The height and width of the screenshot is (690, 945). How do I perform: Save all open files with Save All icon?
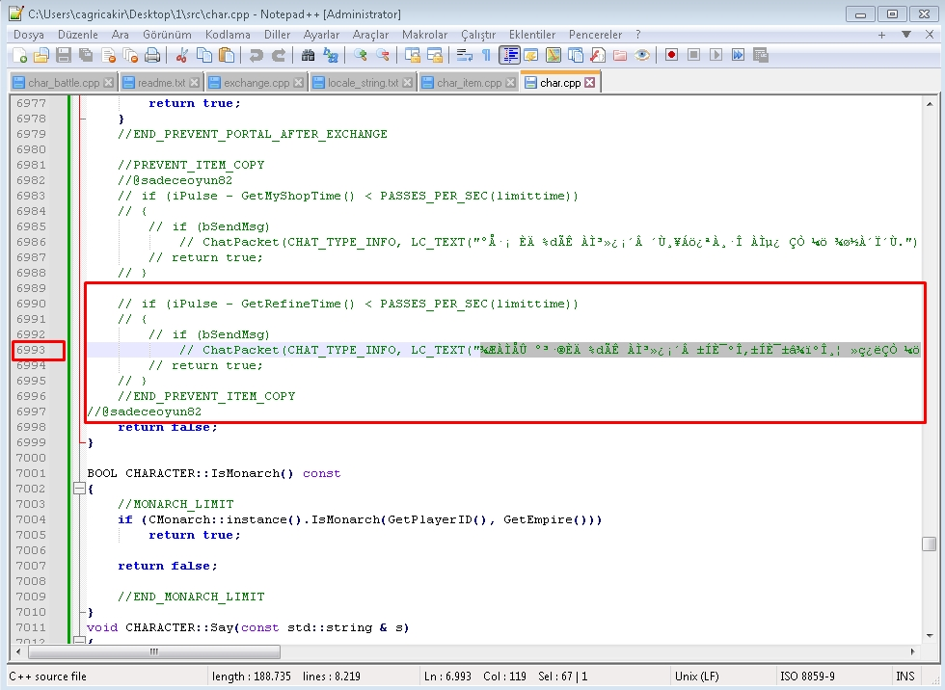tap(85, 55)
